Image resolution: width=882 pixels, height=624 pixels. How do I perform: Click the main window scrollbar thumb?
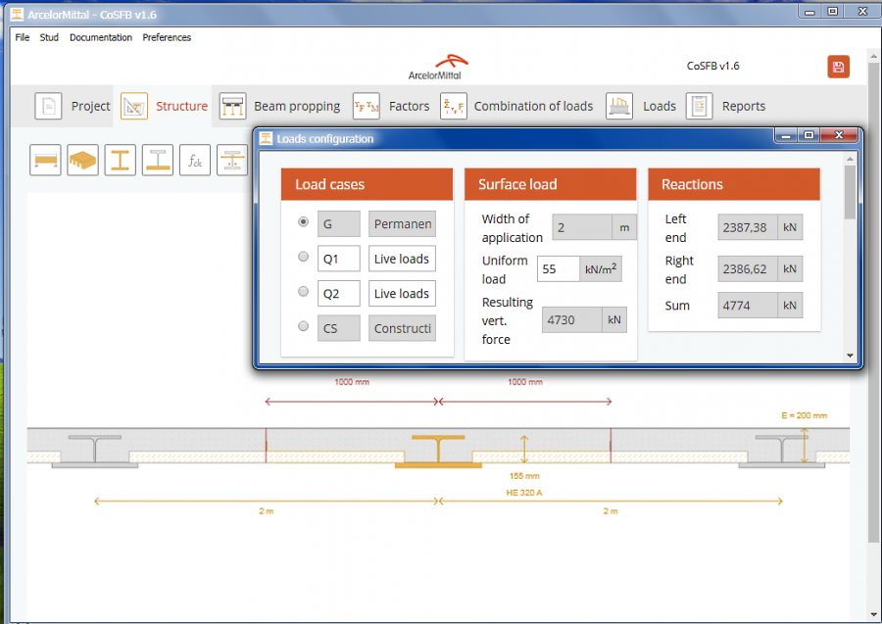(x=873, y=302)
